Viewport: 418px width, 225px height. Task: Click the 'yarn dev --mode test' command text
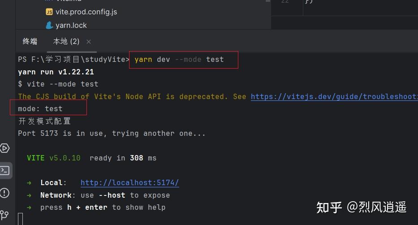coord(179,59)
